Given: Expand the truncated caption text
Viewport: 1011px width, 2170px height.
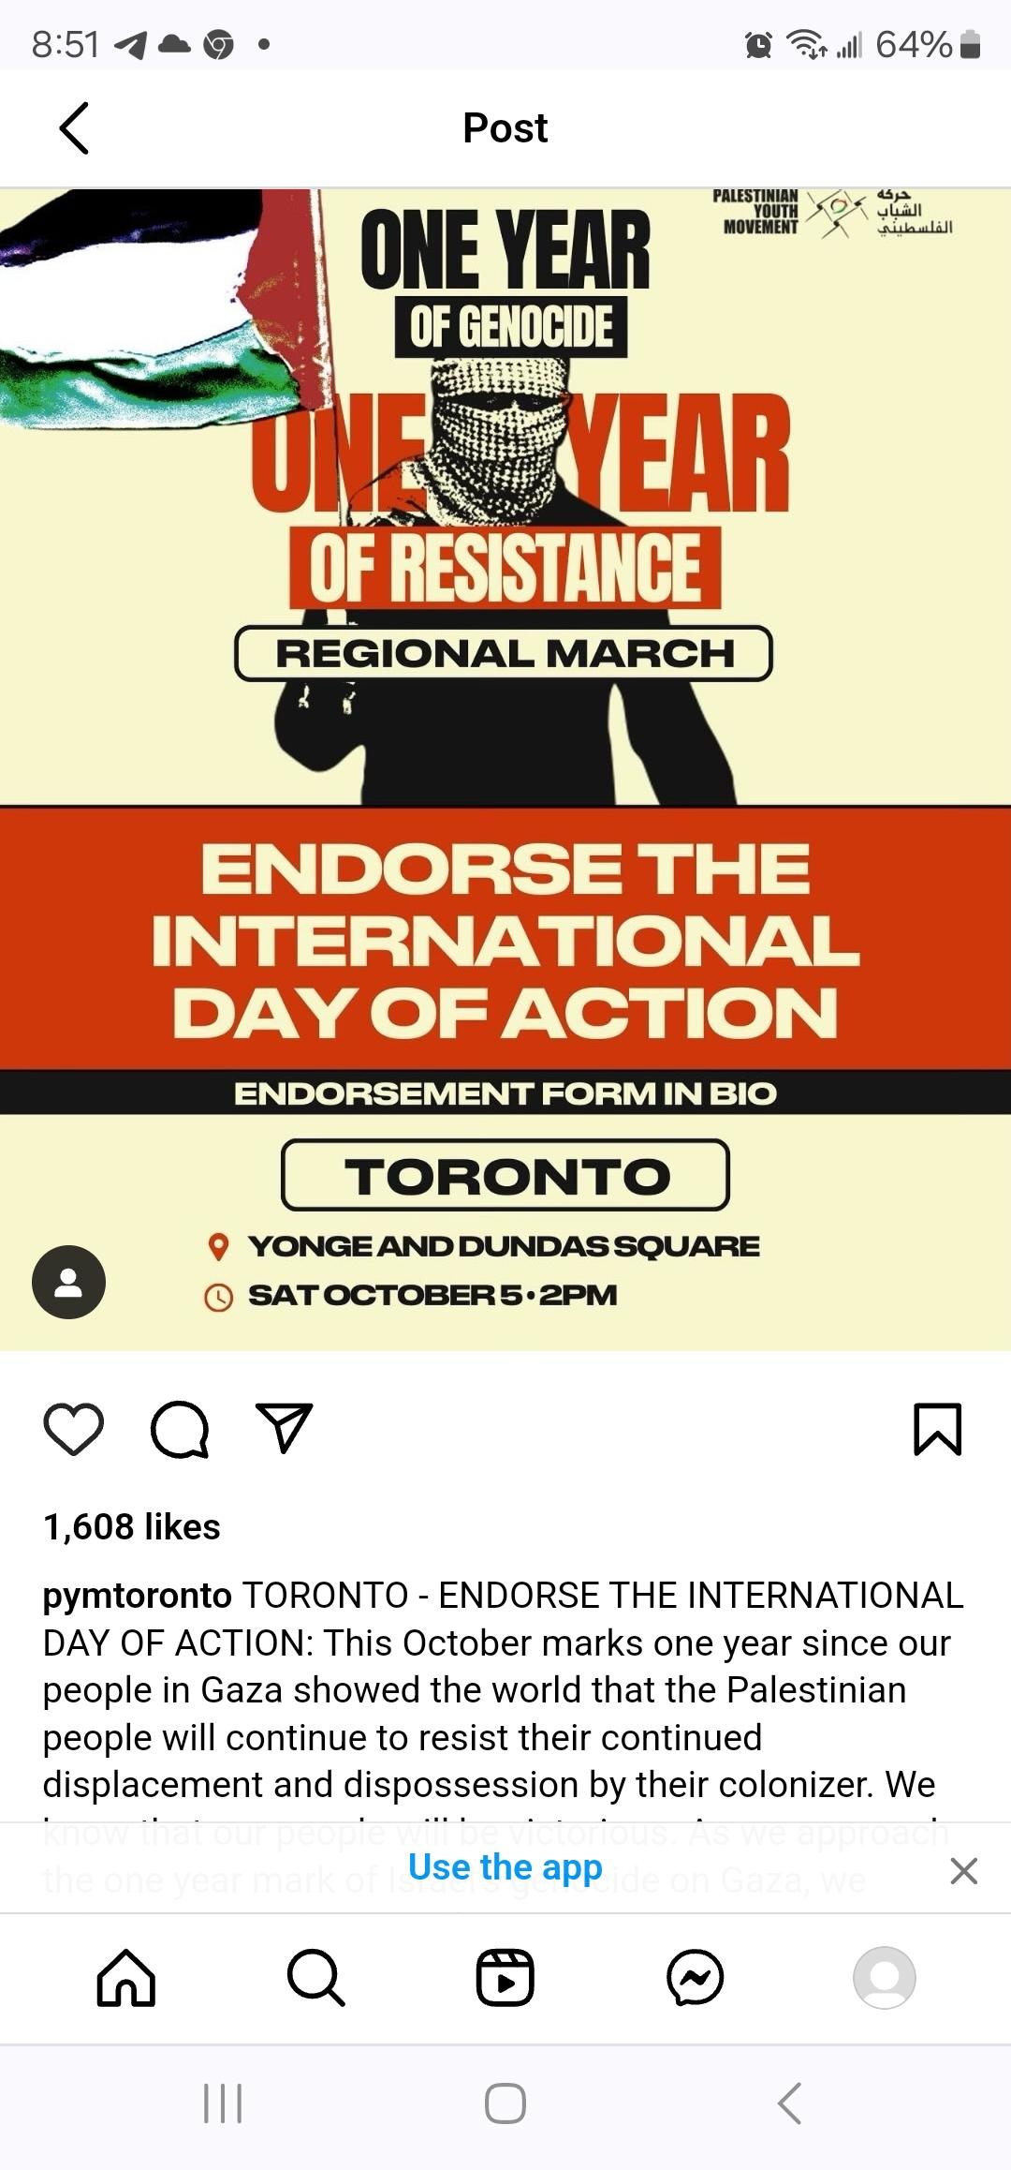Looking at the screenshot, I should click(505, 1738).
